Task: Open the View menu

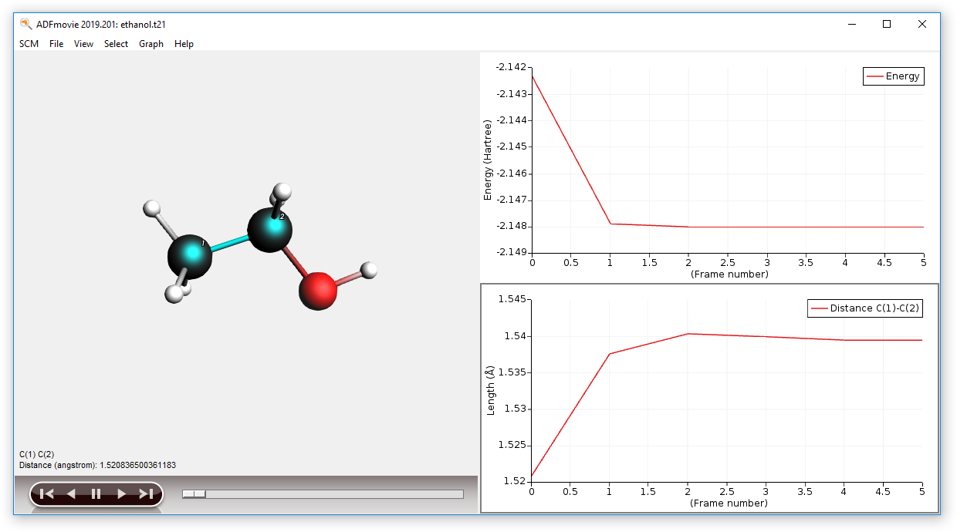Action: coord(83,44)
